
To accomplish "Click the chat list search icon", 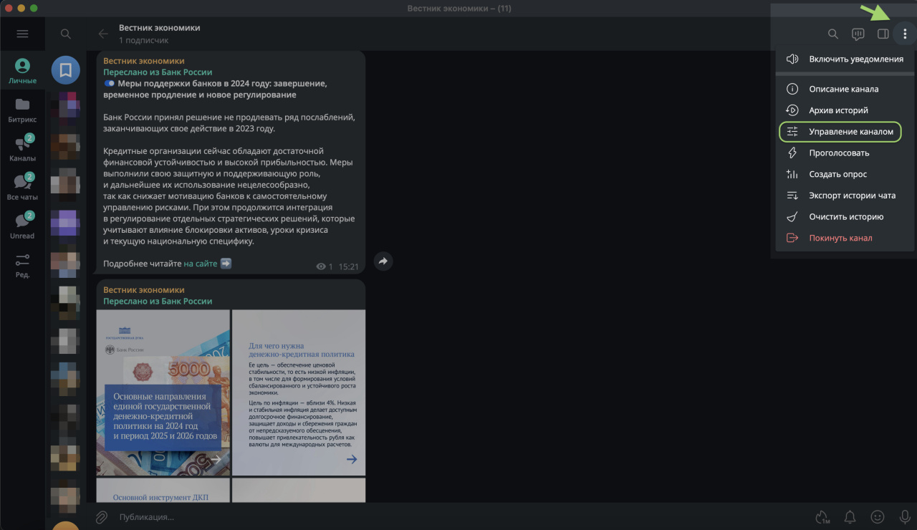I will click(66, 34).
